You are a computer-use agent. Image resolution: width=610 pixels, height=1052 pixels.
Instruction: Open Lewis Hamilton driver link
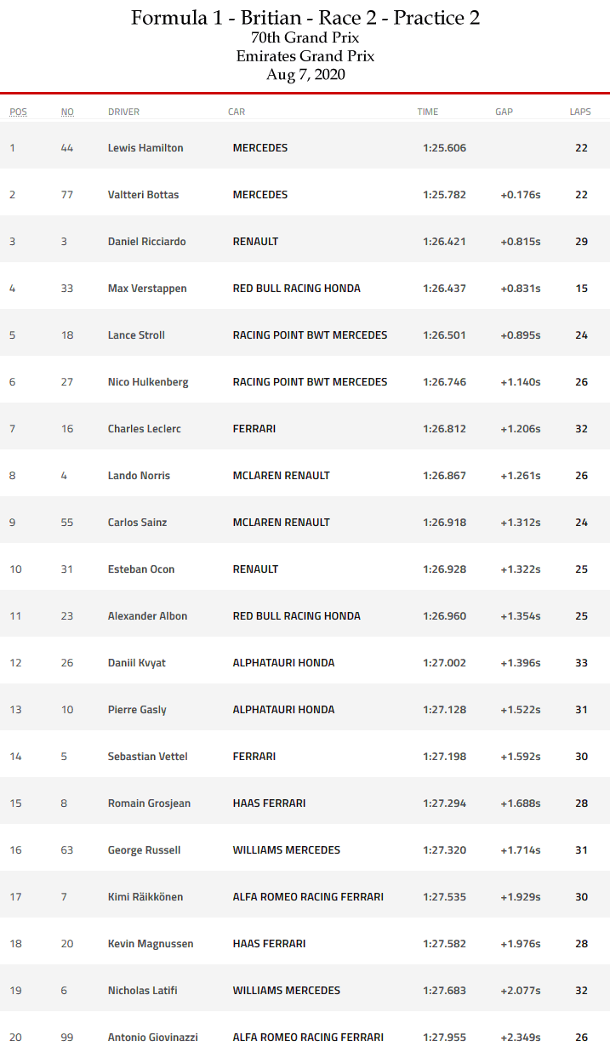(145, 148)
